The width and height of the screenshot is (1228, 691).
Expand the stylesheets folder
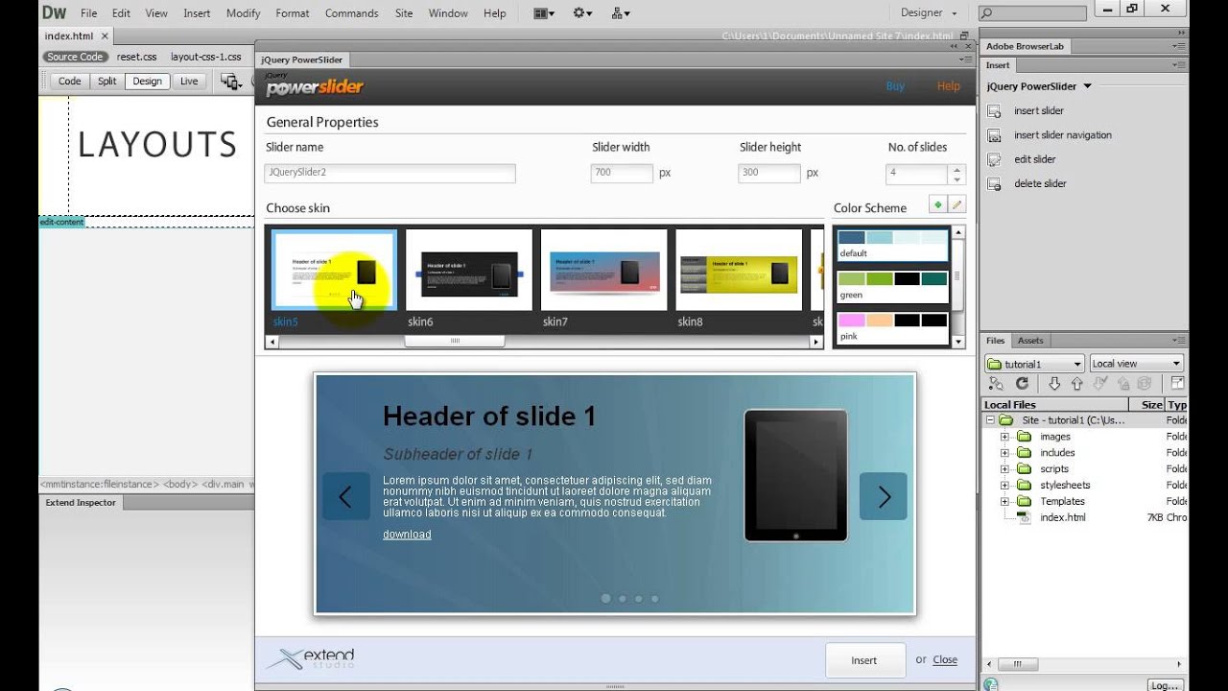pyautogui.click(x=1005, y=486)
